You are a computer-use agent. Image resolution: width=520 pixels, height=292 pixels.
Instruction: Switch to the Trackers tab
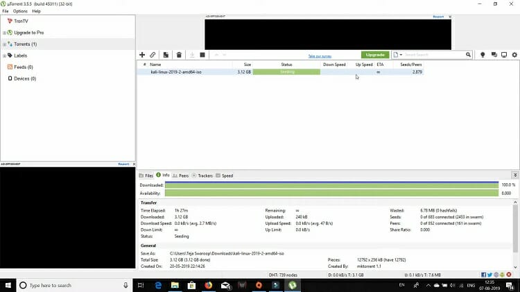point(202,175)
